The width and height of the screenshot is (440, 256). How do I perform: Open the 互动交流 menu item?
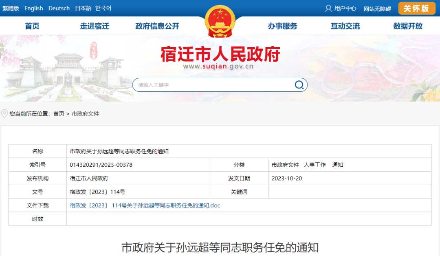click(x=345, y=26)
